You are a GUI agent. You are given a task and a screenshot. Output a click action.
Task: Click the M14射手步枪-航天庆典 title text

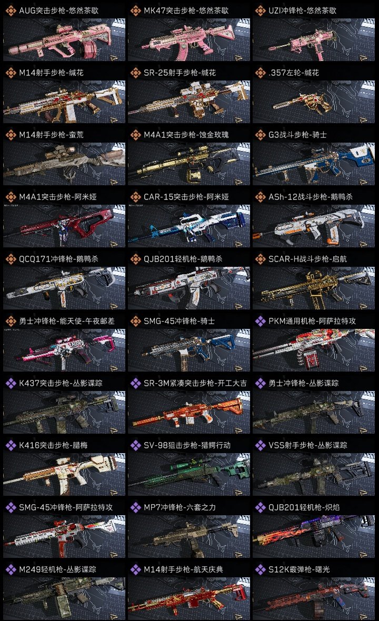click(x=183, y=569)
